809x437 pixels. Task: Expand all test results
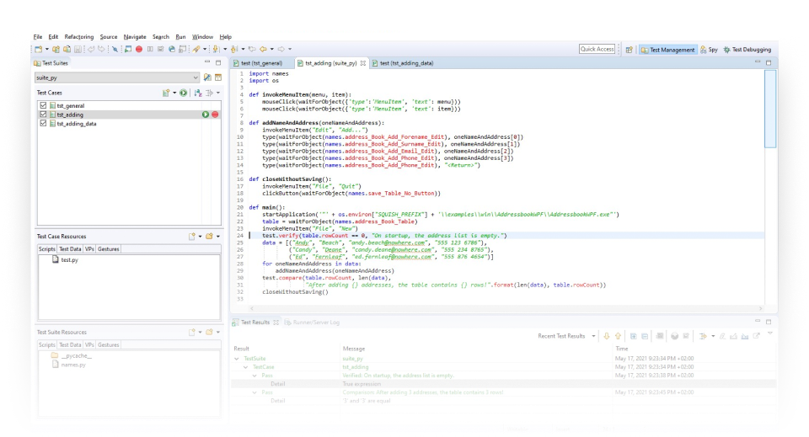coord(634,336)
